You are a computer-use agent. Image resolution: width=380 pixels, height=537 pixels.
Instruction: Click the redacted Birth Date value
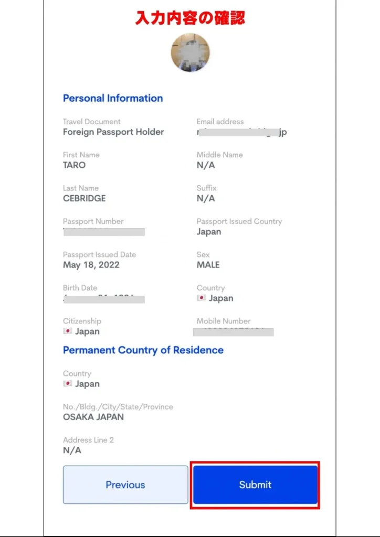[103, 299]
